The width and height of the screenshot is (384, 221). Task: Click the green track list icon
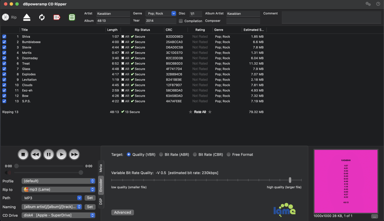point(72,17)
